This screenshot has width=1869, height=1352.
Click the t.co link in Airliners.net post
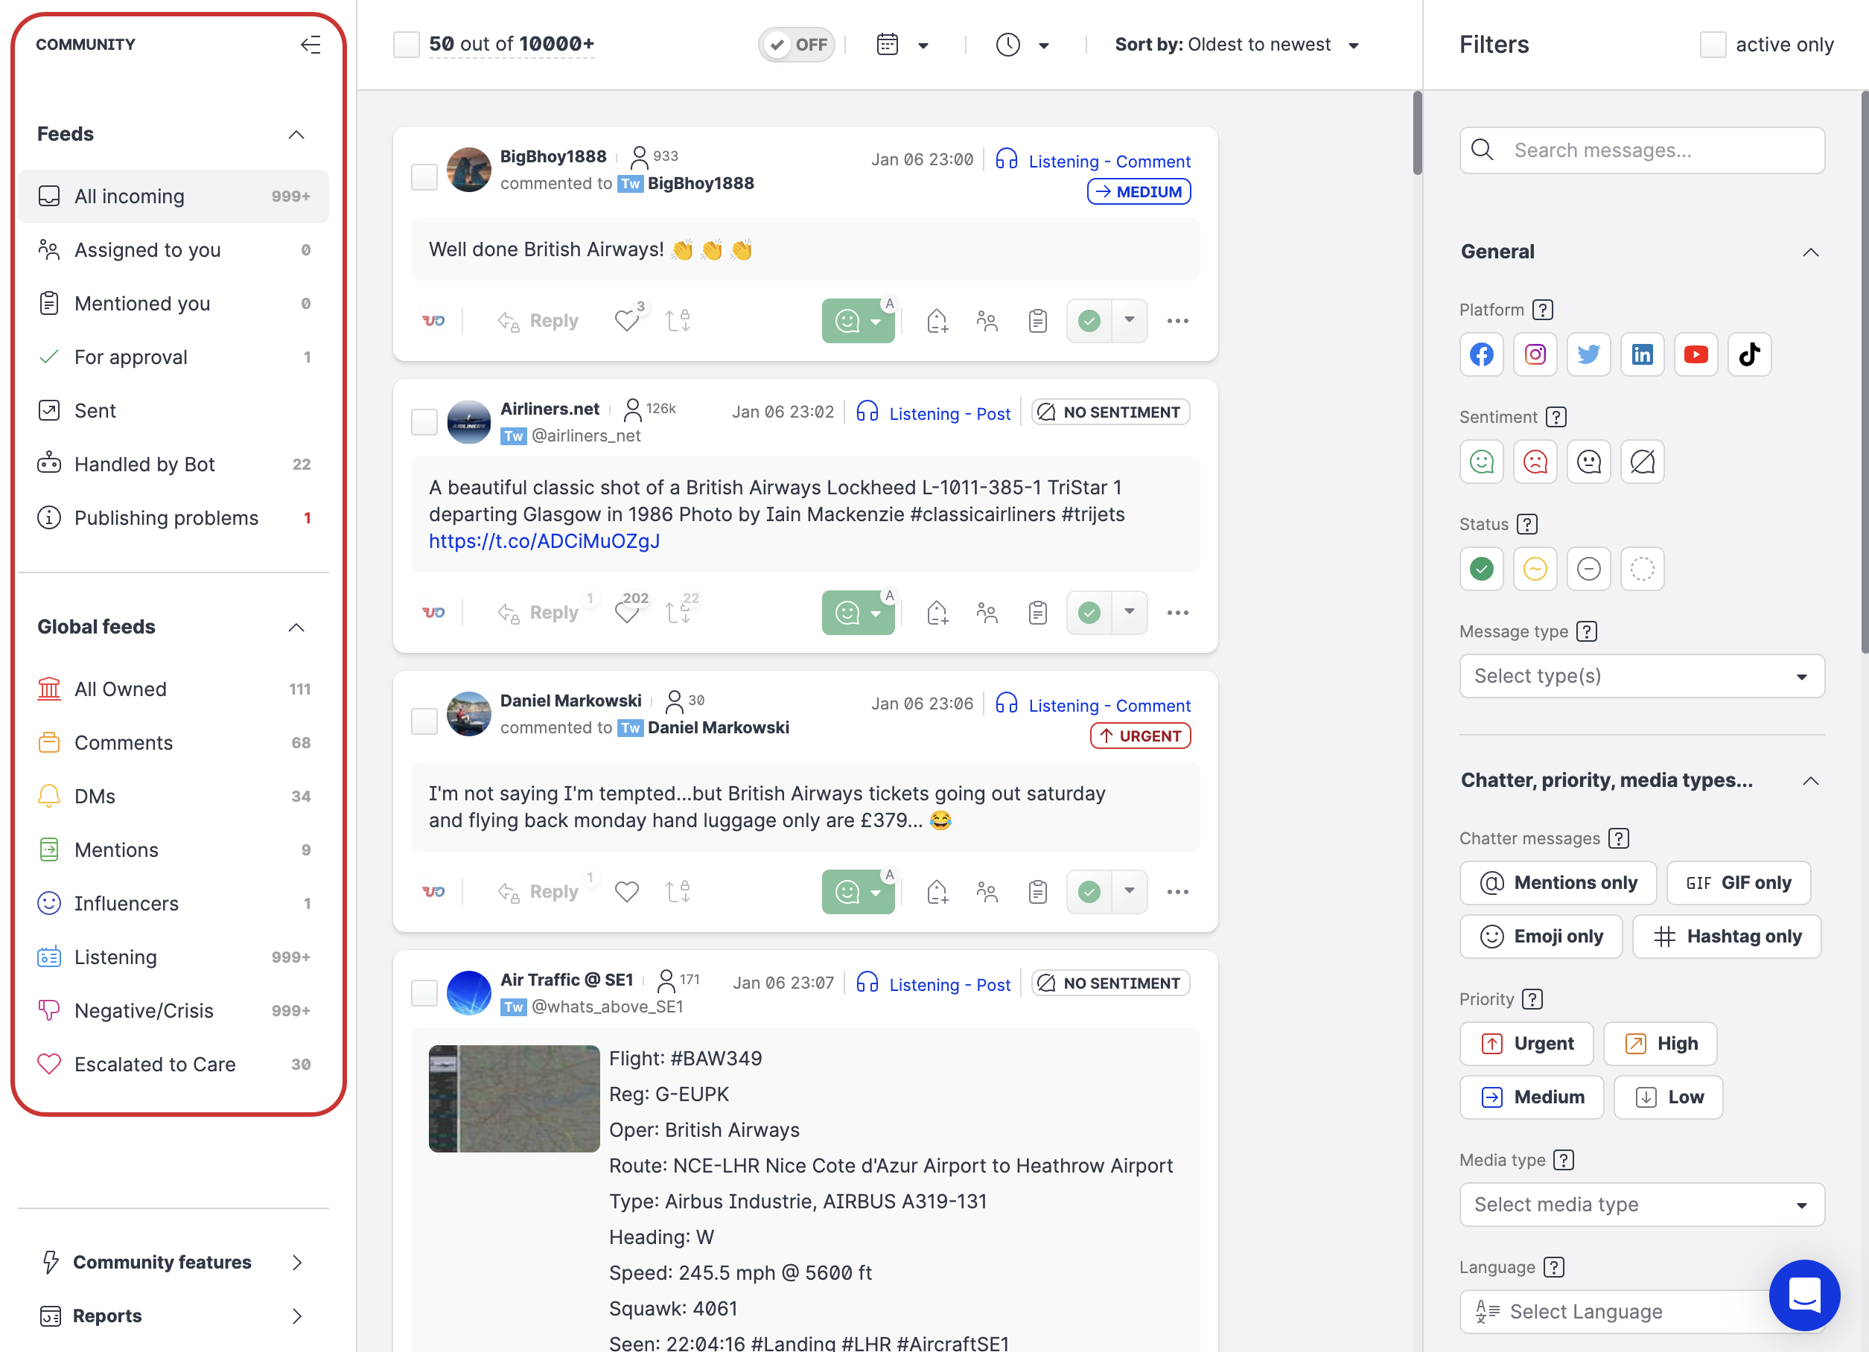[544, 541]
